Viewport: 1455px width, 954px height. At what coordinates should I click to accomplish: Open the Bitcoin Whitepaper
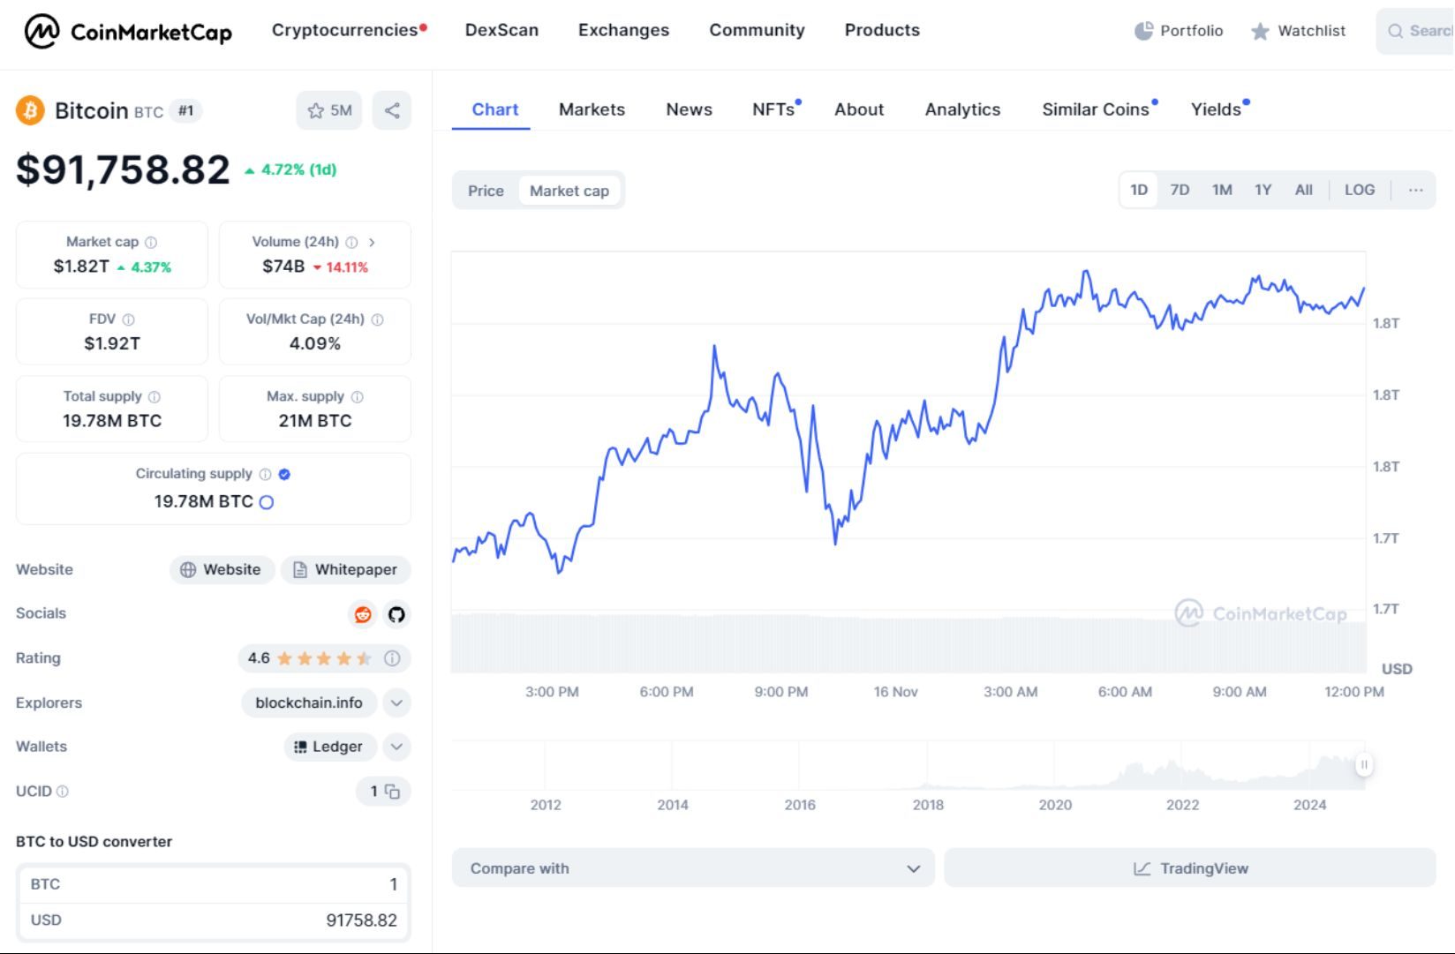click(345, 569)
